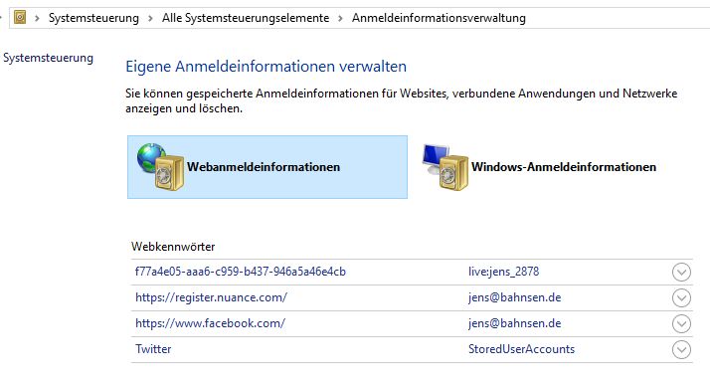
Task: Click the Webkennwörter section heading
Action: click(x=173, y=247)
